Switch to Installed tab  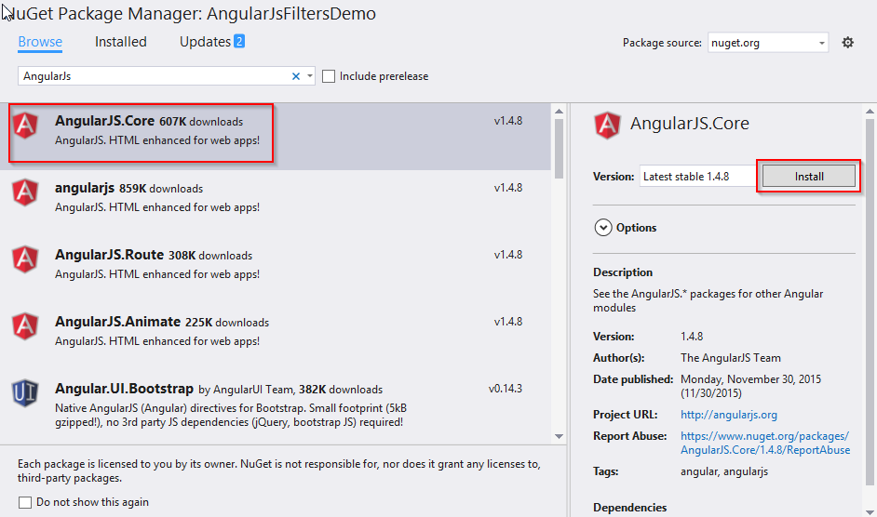tap(121, 42)
